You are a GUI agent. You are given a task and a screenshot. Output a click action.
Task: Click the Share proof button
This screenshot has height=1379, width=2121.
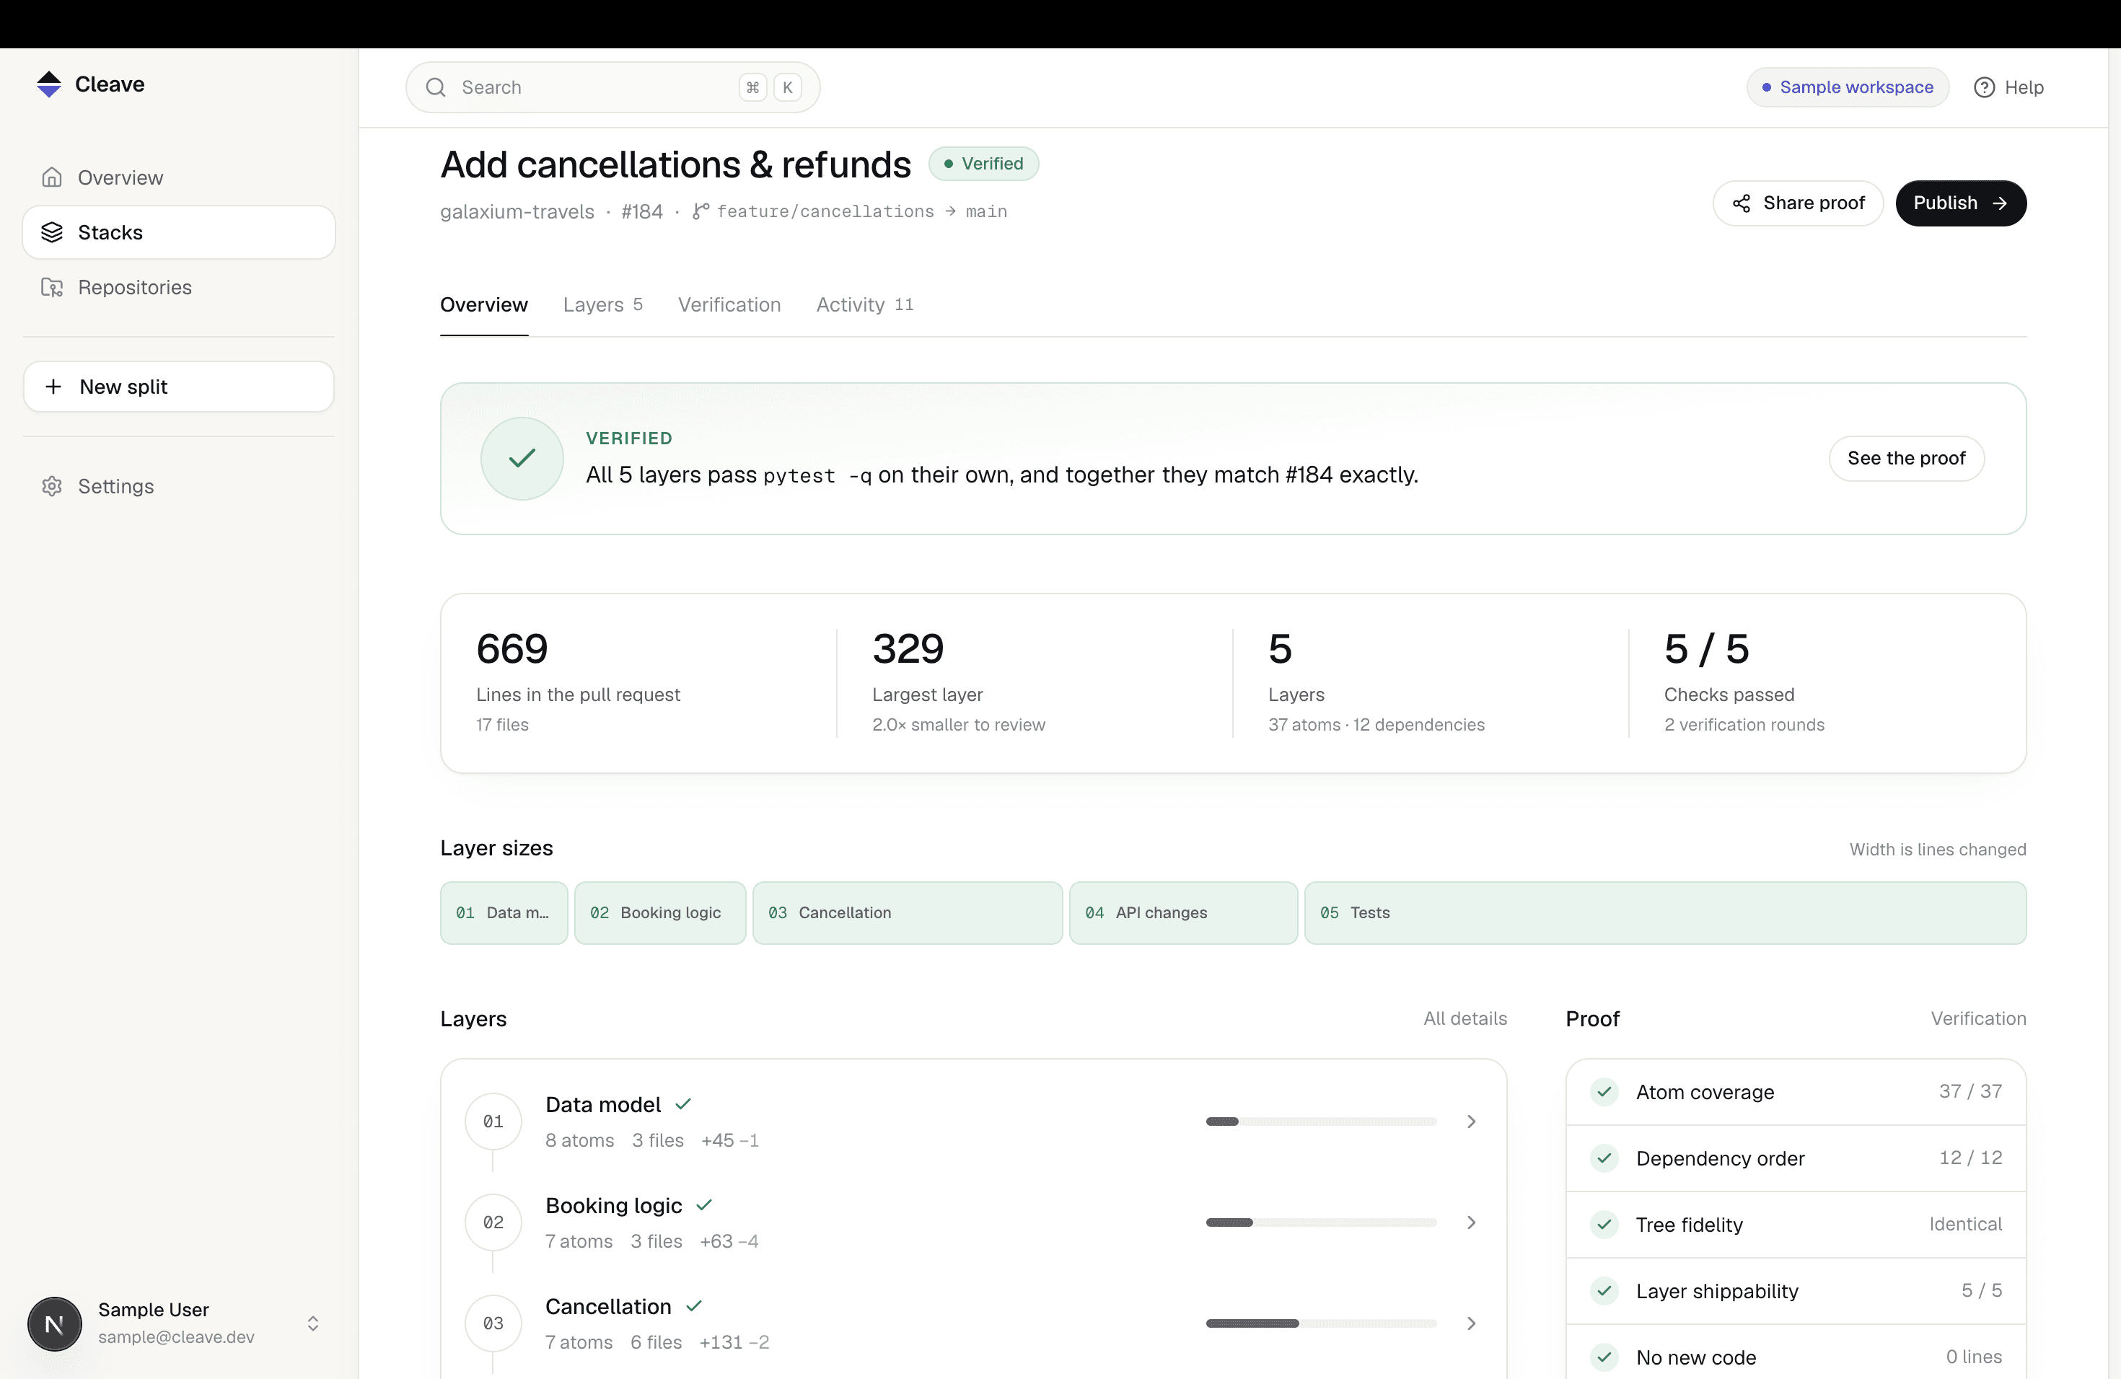[1798, 203]
